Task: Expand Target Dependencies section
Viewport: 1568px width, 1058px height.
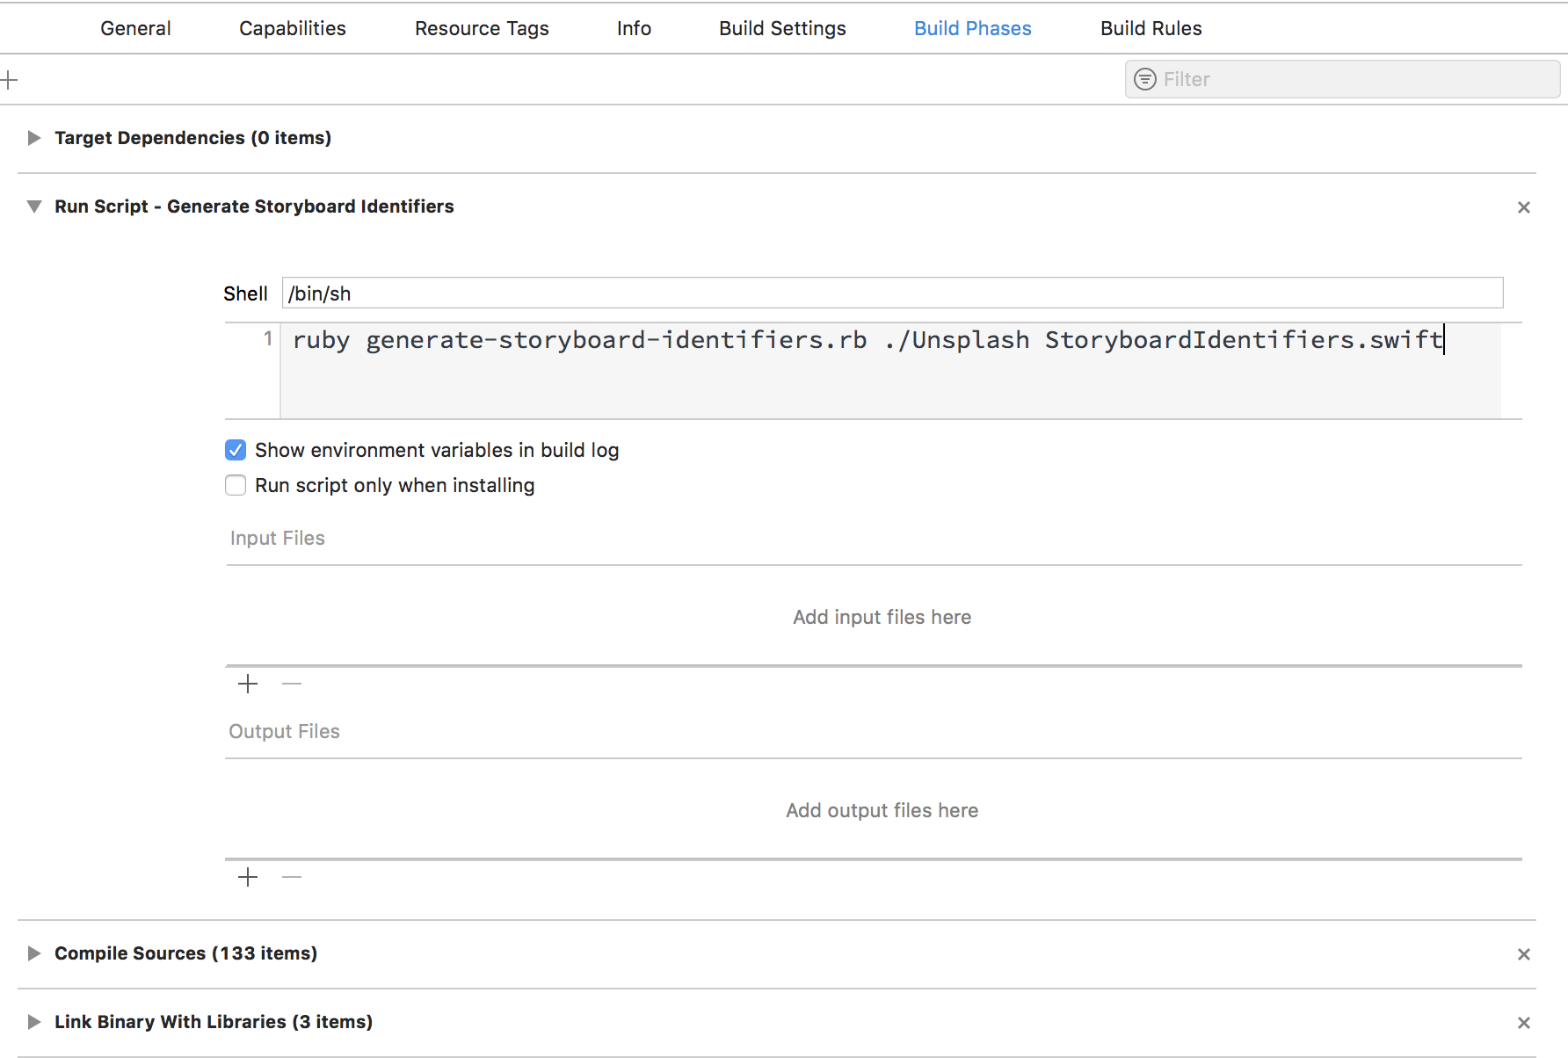Action: [34, 138]
